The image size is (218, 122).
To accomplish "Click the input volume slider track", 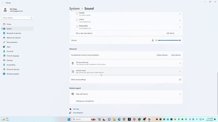I will point(169,40).
